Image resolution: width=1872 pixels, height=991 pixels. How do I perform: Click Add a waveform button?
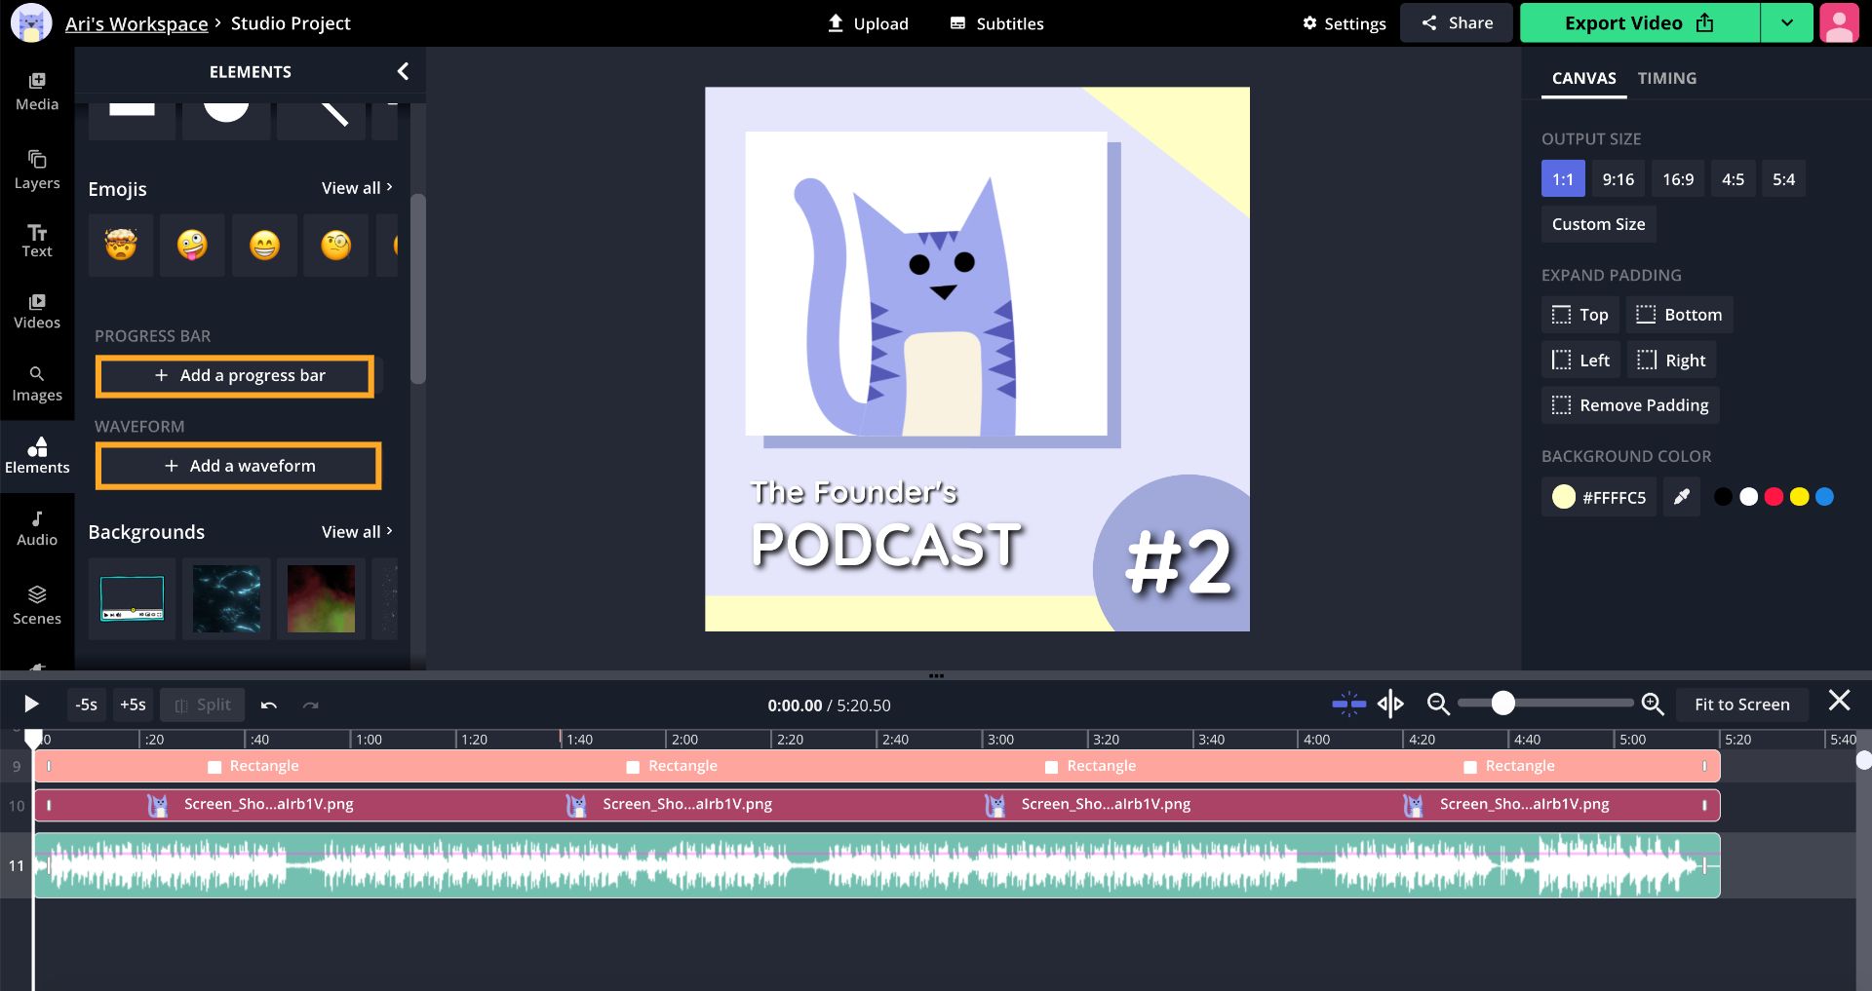pos(239,466)
